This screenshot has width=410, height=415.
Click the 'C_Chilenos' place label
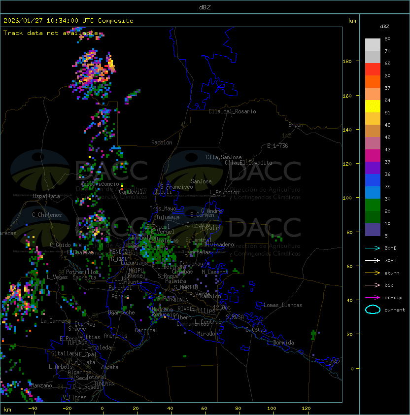pos(47,215)
